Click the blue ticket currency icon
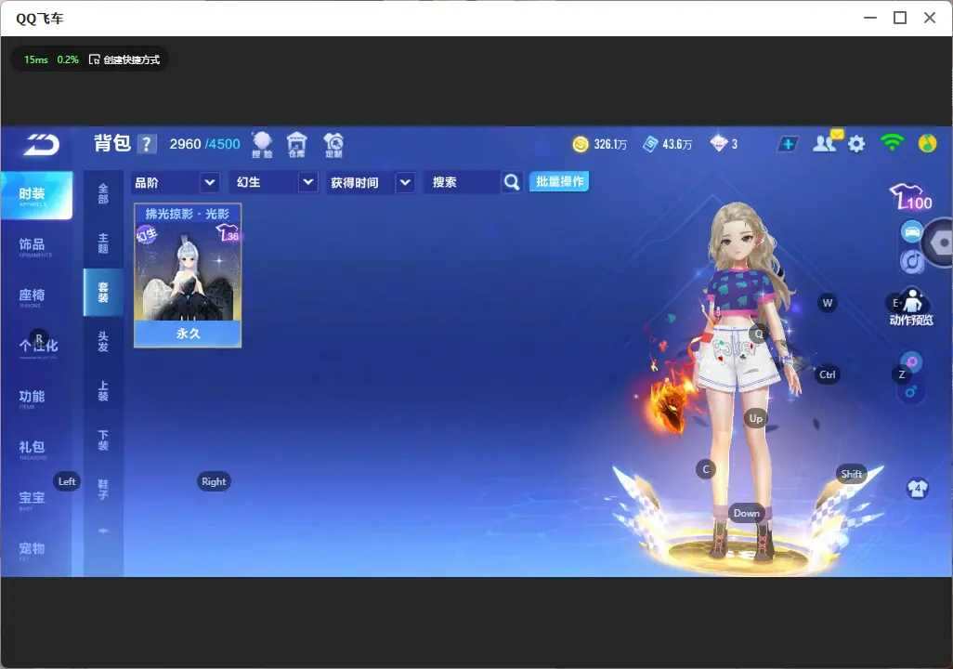The height and width of the screenshot is (669, 953). [x=650, y=144]
